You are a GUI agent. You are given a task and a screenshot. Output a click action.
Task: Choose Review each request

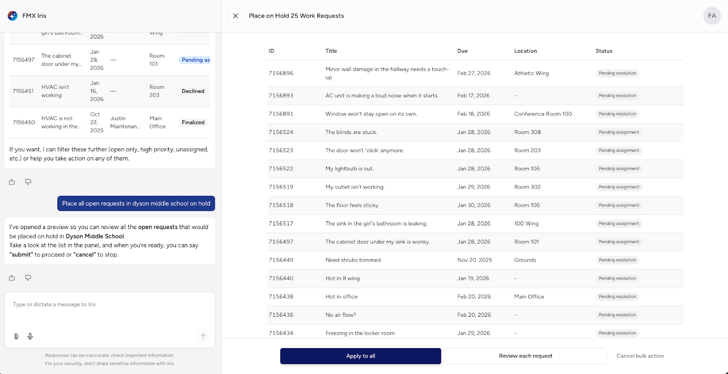[525, 356]
